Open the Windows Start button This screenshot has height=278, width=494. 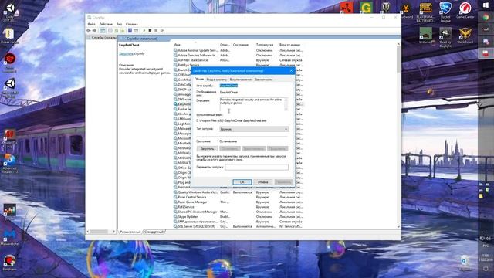click(x=486, y=5)
